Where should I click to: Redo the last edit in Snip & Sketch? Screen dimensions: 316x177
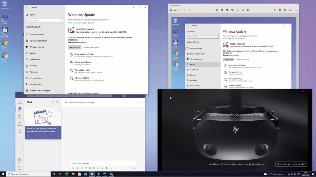pos(190,10)
